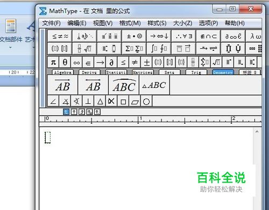Switch to the Matrices tab
Viewport: 269px width, 210px height.
pyautogui.click(x=143, y=72)
